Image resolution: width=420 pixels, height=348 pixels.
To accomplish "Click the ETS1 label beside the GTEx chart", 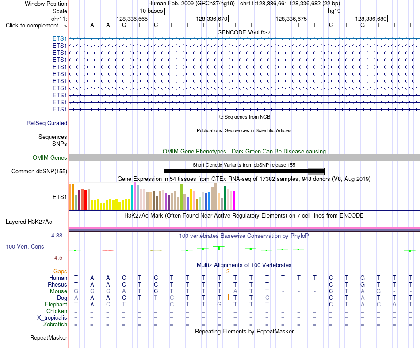I will click(60, 197).
